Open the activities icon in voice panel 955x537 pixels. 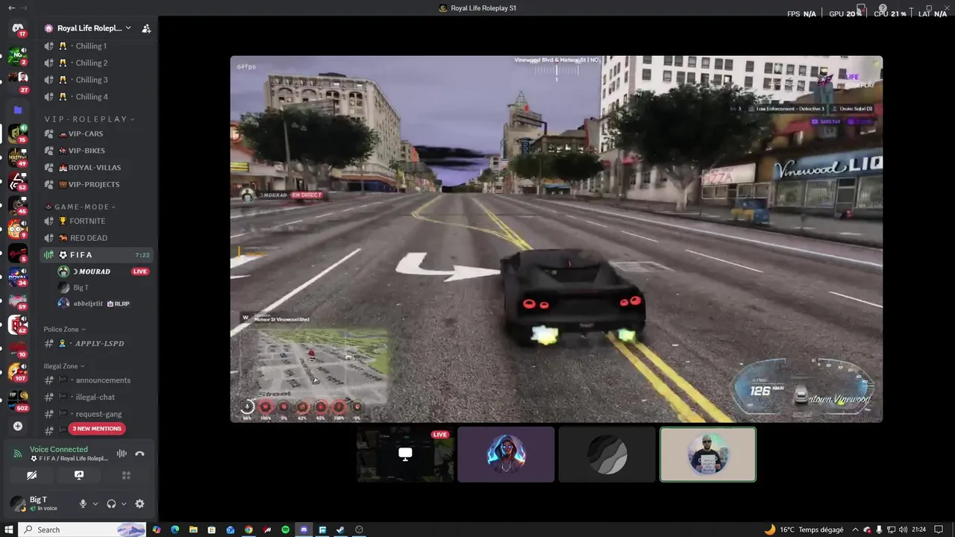point(126,475)
